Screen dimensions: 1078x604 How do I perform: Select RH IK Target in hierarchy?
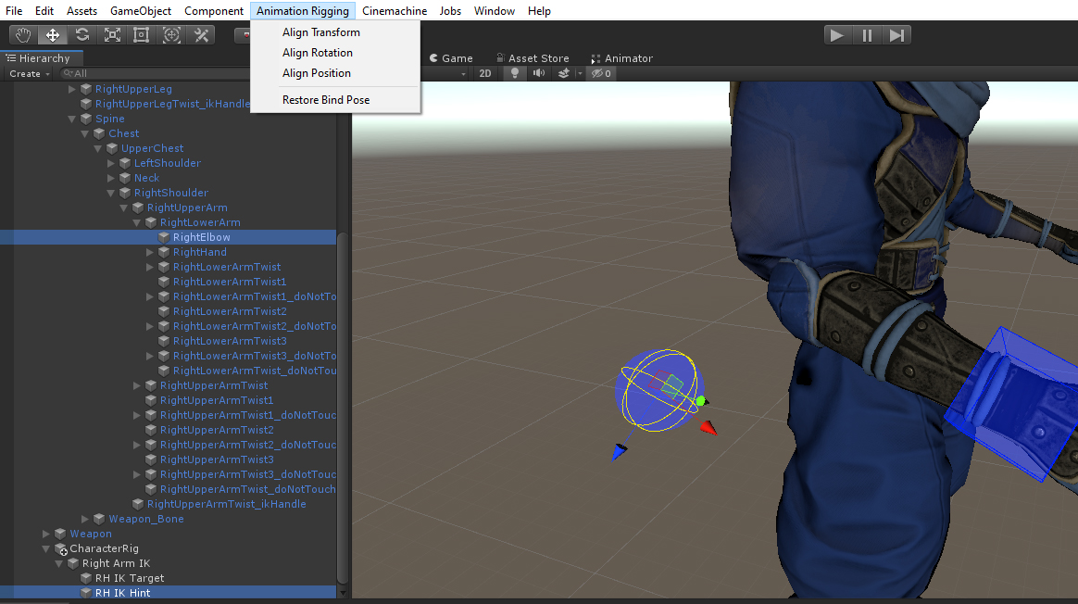(x=130, y=578)
